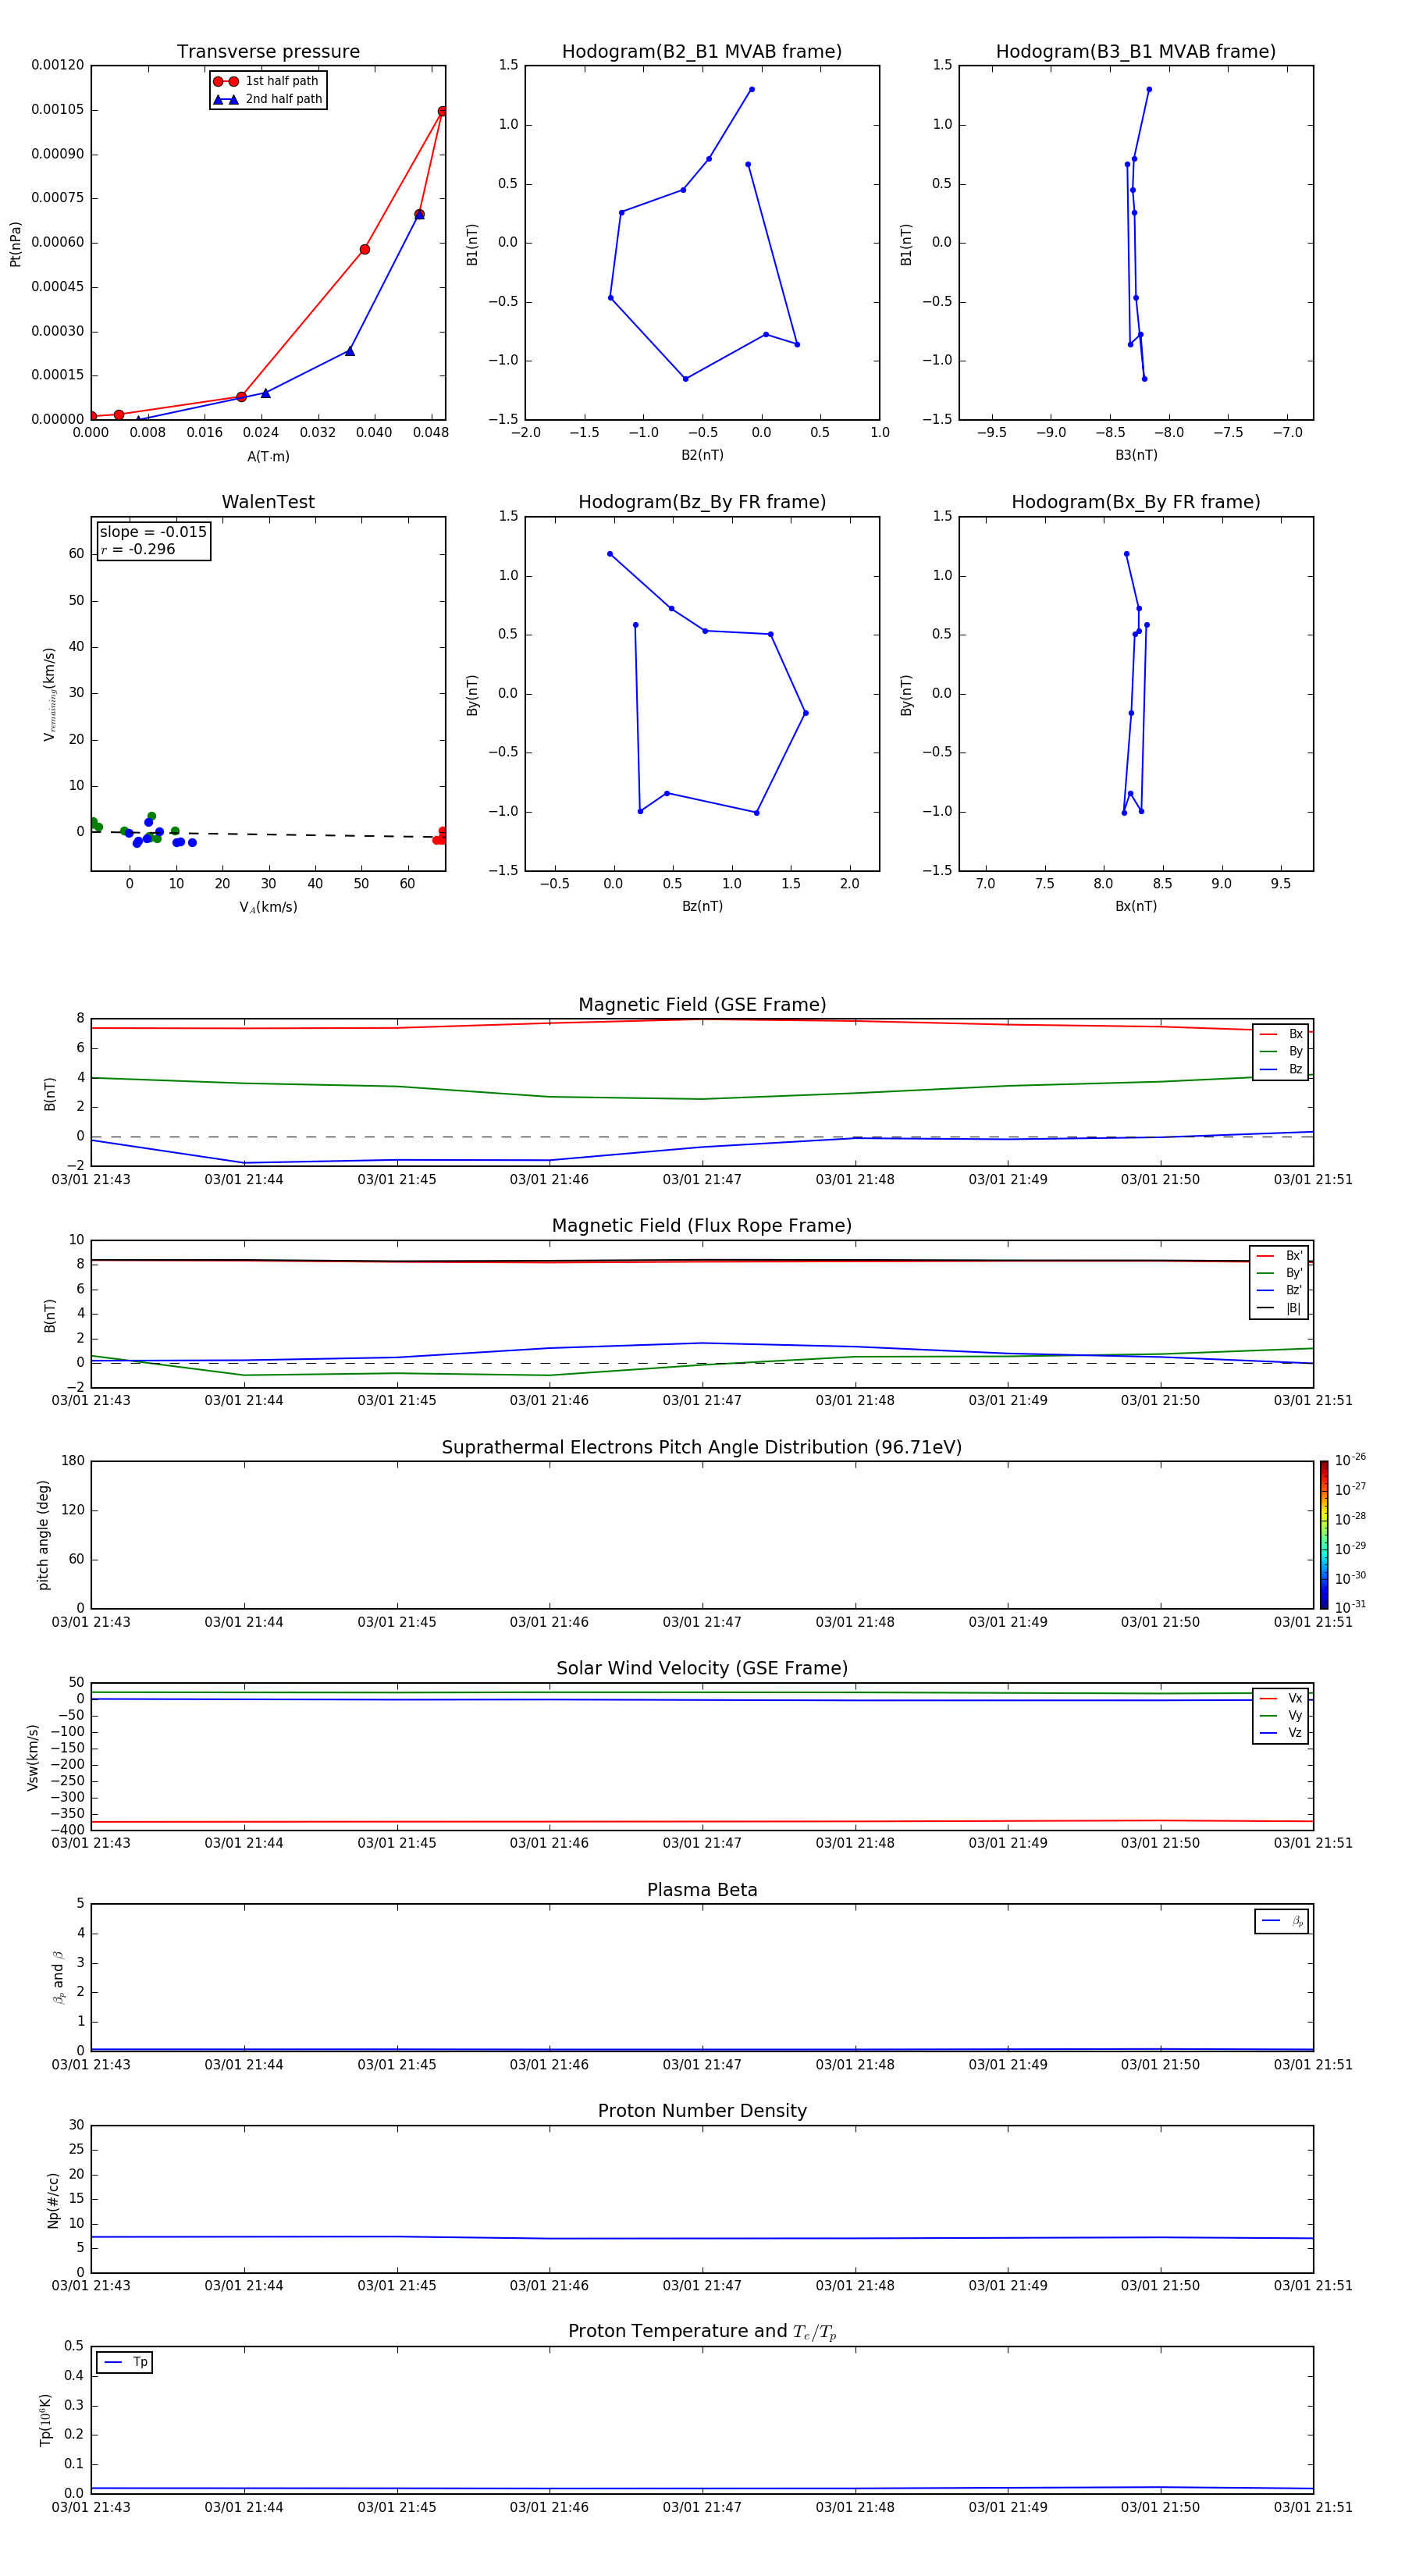
Task: Click the Suprathermal Electrons Pitch Angle title
Action: [x=702, y=1448]
